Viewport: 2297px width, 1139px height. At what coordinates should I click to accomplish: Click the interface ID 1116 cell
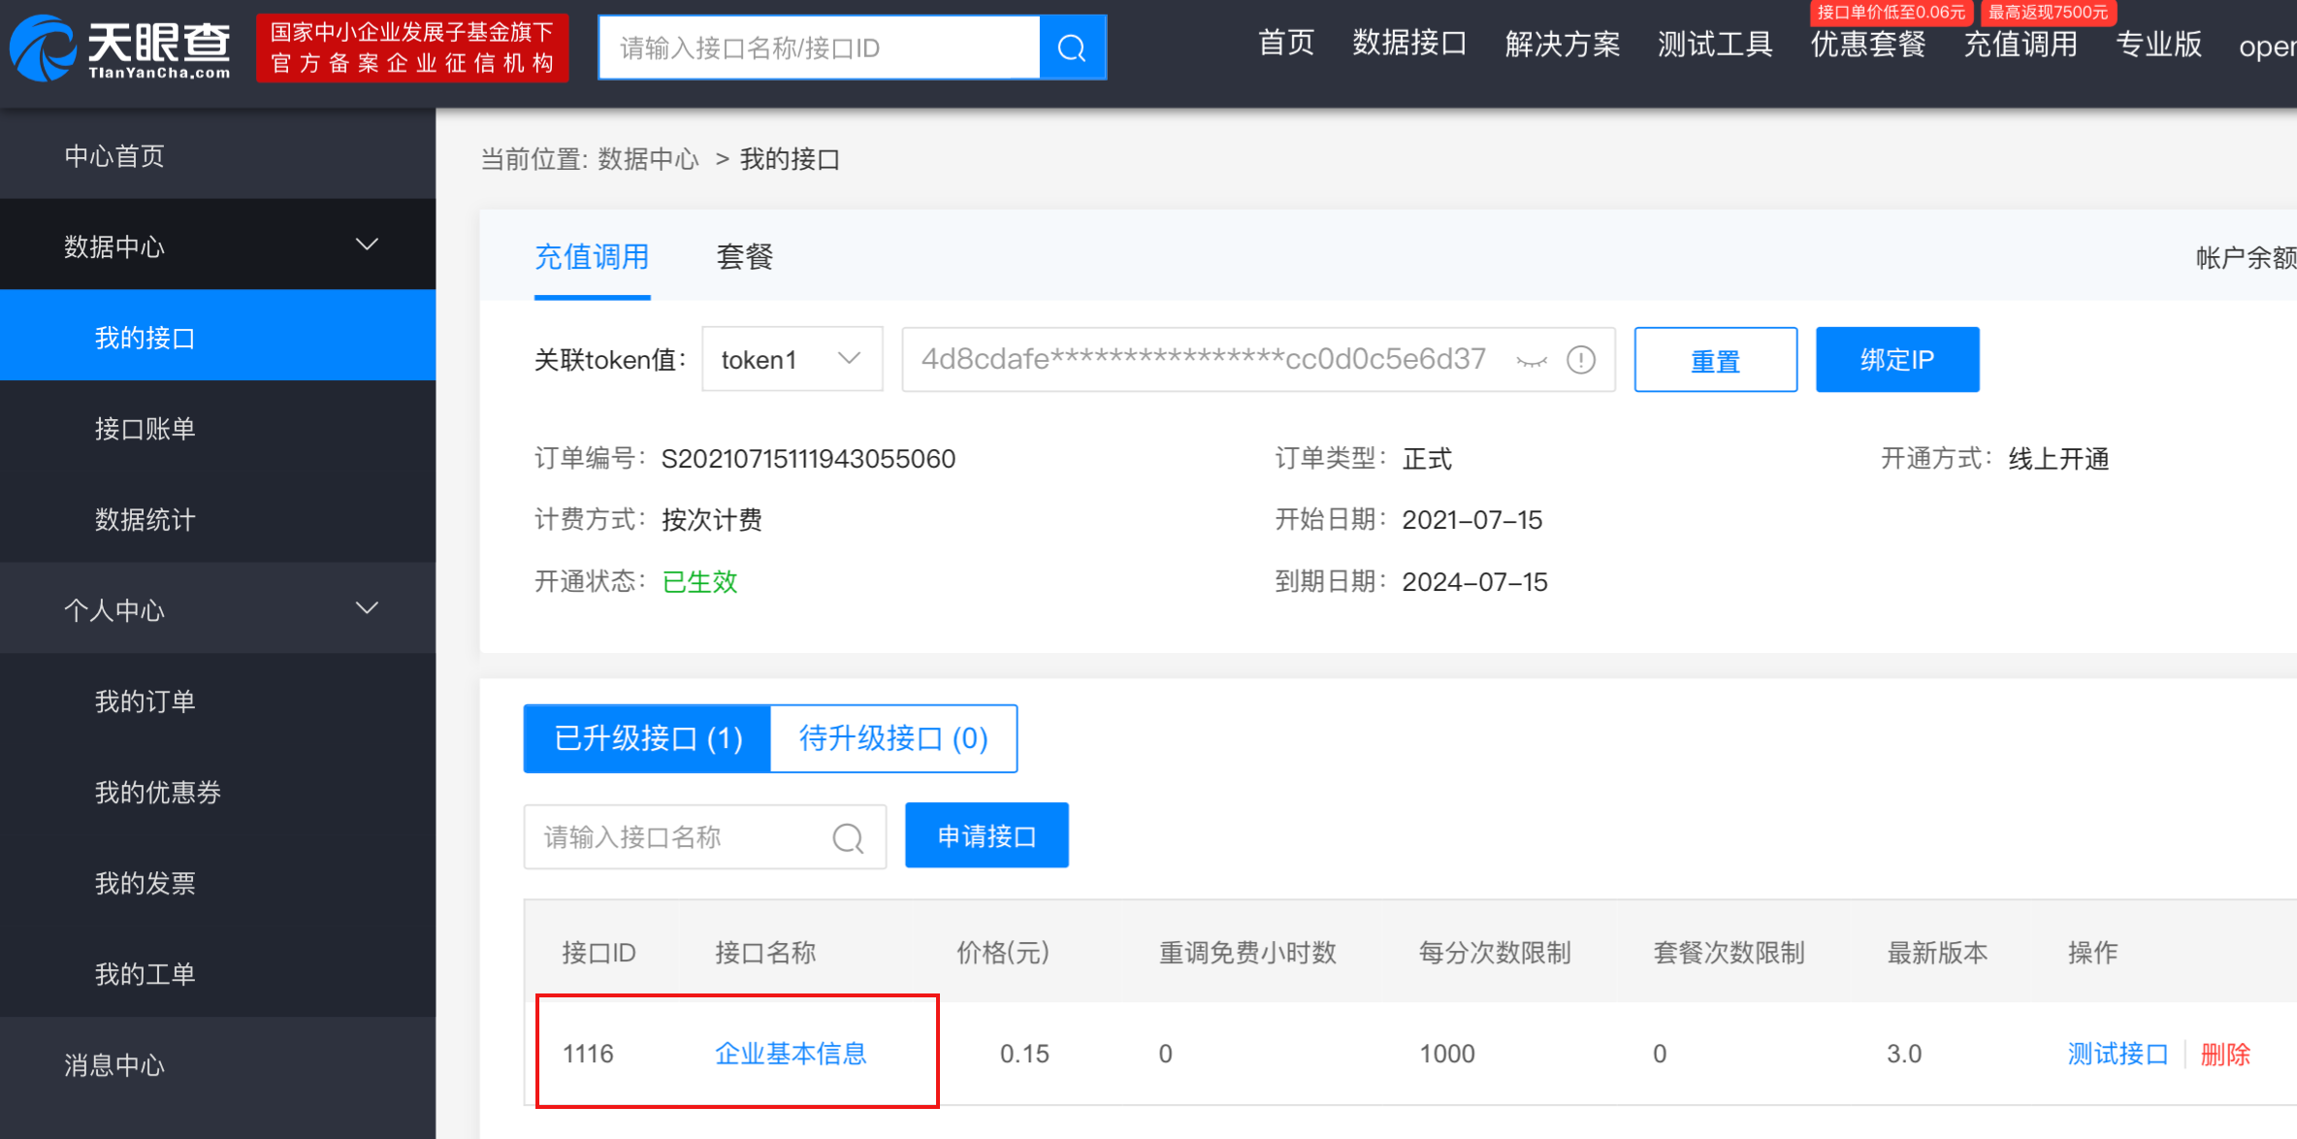(x=588, y=1054)
